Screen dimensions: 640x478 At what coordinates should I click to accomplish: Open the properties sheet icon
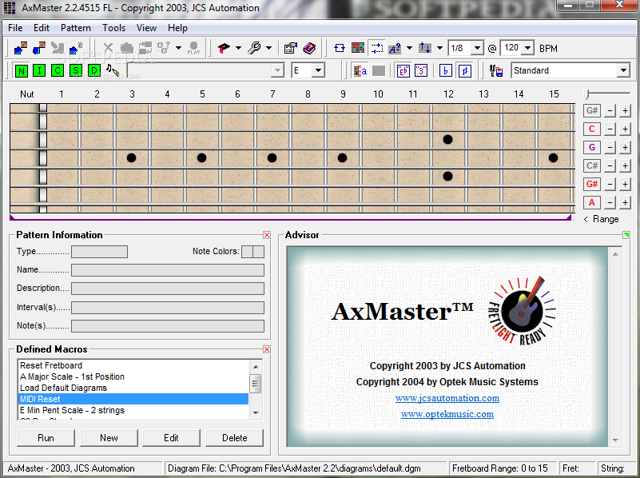(290, 48)
